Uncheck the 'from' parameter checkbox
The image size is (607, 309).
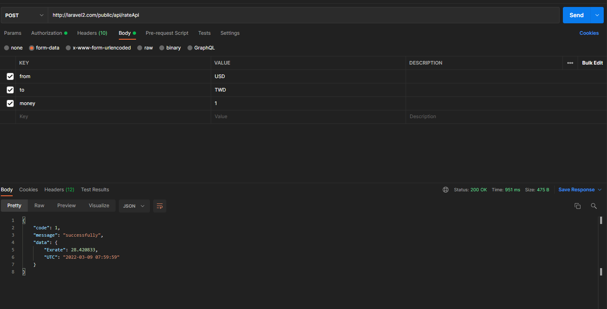point(10,76)
